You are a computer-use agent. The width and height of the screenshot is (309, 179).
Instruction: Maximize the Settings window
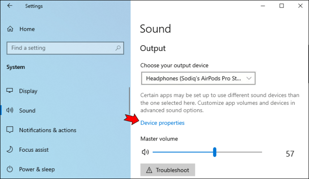coord(282,6)
